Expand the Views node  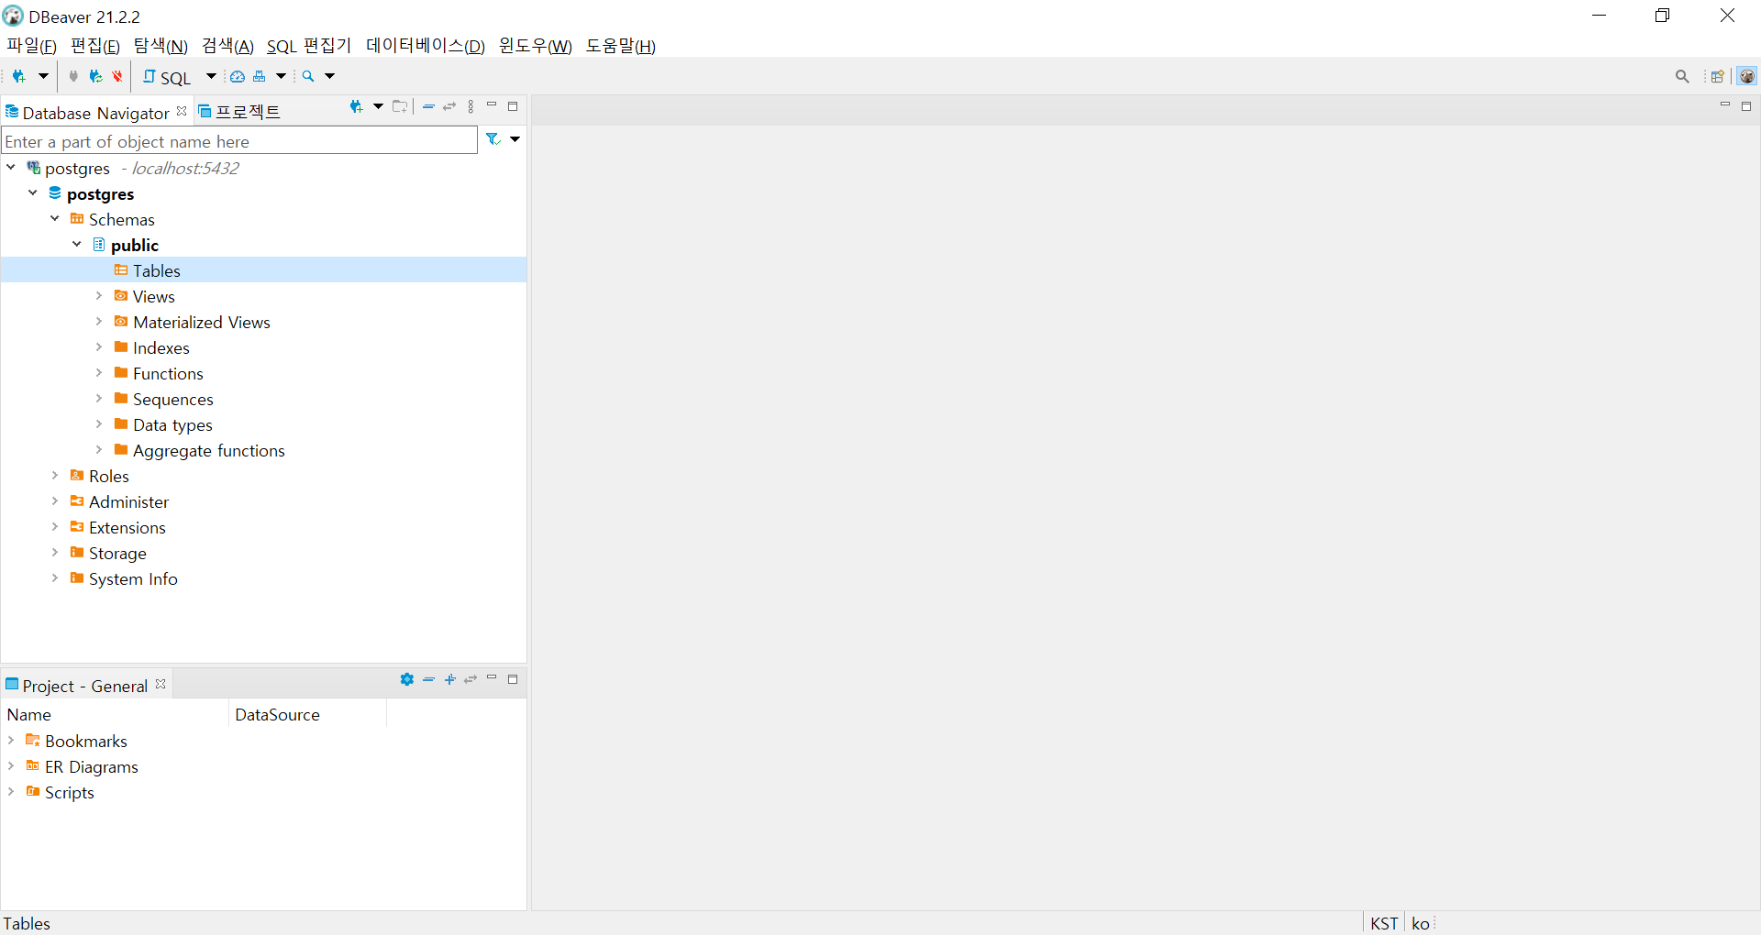pyautogui.click(x=99, y=296)
